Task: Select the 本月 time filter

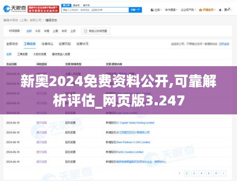Action: pos(64,31)
